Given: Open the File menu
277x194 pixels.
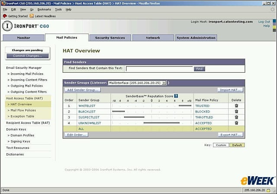Looking at the screenshot, I should pos(5,10).
